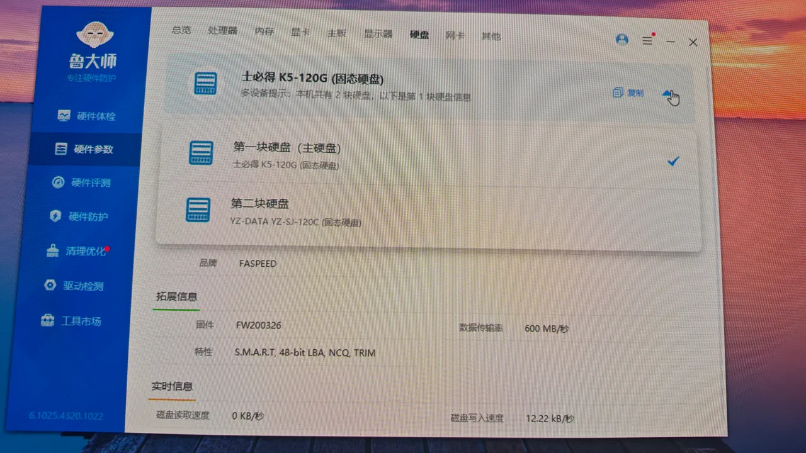Image resolution: width=806 pixels, height=453 pixels.
Task: Switch to the 总览 tab
Action: tap(181, 30)
